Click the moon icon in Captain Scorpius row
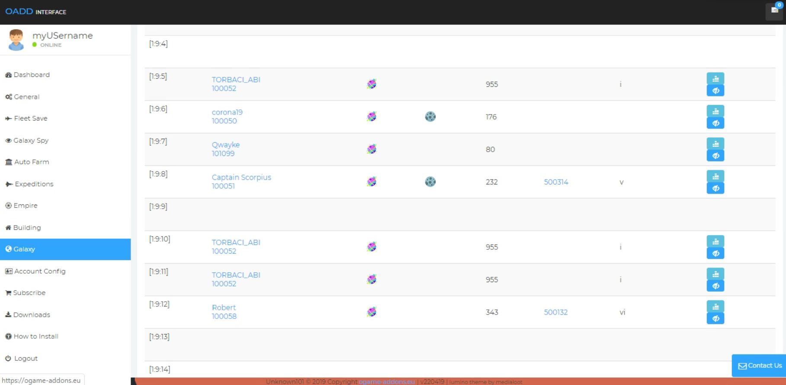The height and width of the screenshot is (385, 786). pos(430,182)
